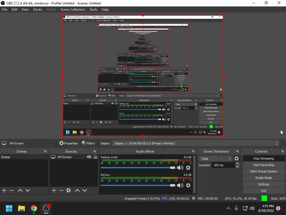
Task: Click OBS Studio taskbar icon
Action: pos(46,208)
